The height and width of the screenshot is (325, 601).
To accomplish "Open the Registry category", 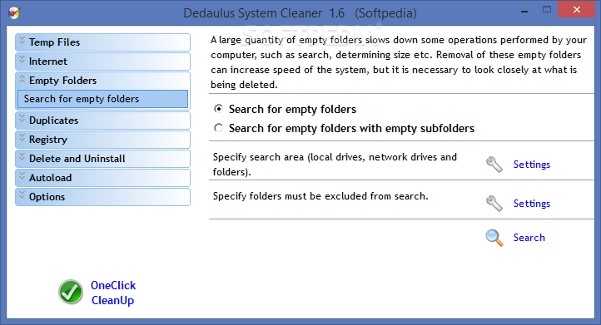I will click(x=102, y=140).
